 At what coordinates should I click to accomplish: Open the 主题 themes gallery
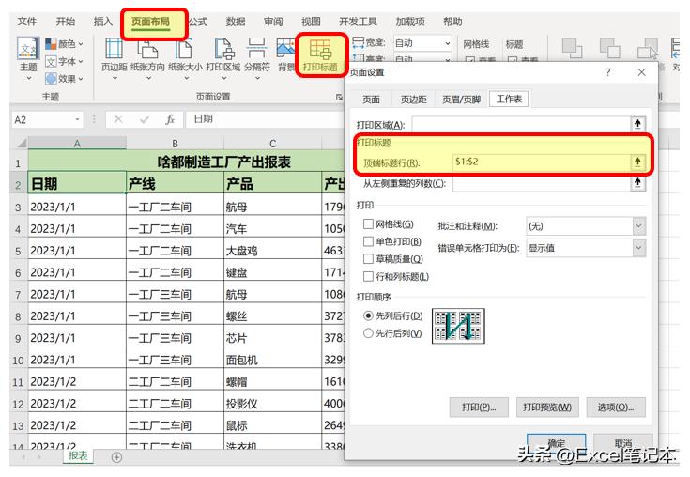tap(28, 58)
